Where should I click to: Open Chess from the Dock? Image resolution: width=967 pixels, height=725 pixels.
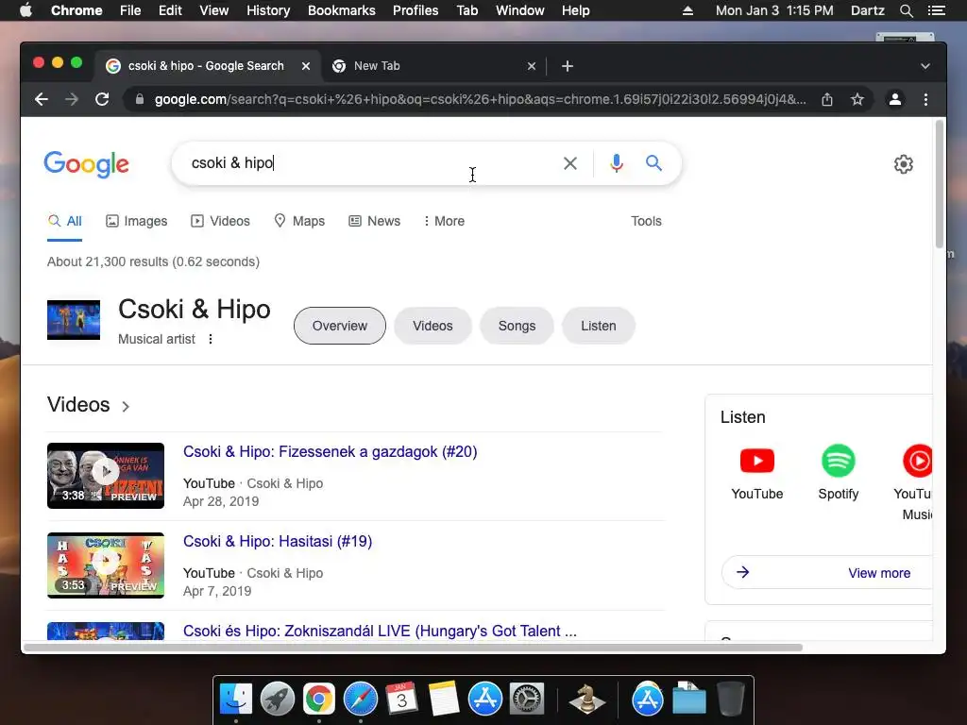pos(586,699)
